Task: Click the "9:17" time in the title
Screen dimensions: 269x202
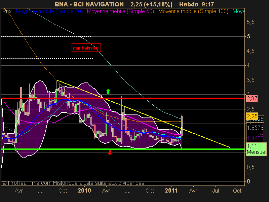Action: [208, 4]
